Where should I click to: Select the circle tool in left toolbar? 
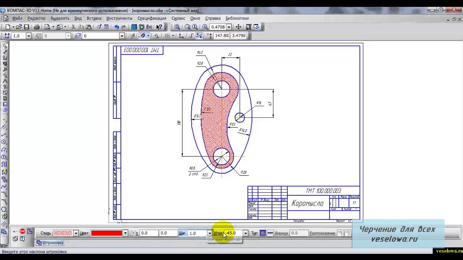[x=5, y=142]
